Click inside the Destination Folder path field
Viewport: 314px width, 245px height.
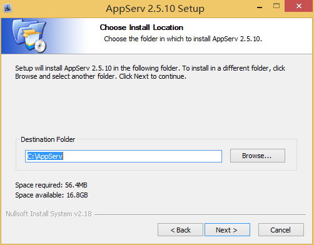pyautogui.click(x=123, y=156)
